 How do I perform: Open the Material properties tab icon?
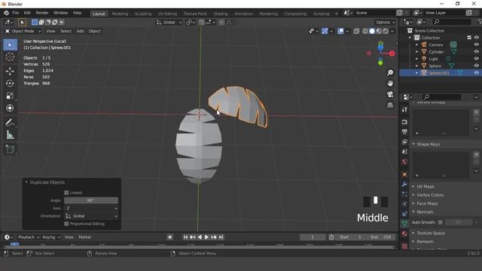point(404,233)
